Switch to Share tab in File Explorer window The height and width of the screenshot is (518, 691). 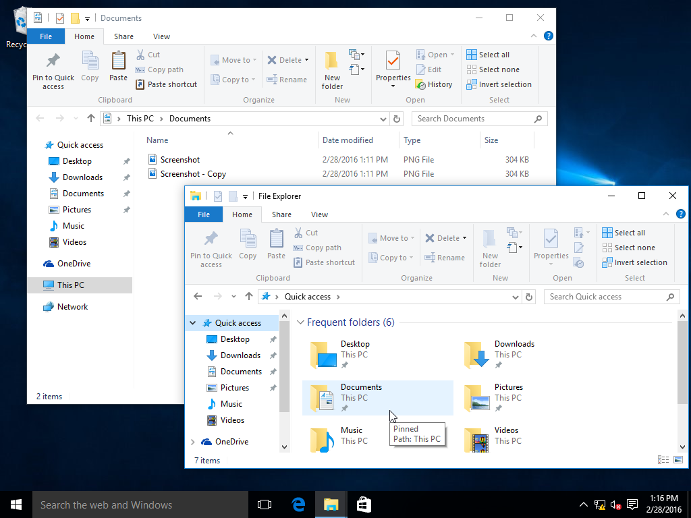281,214
